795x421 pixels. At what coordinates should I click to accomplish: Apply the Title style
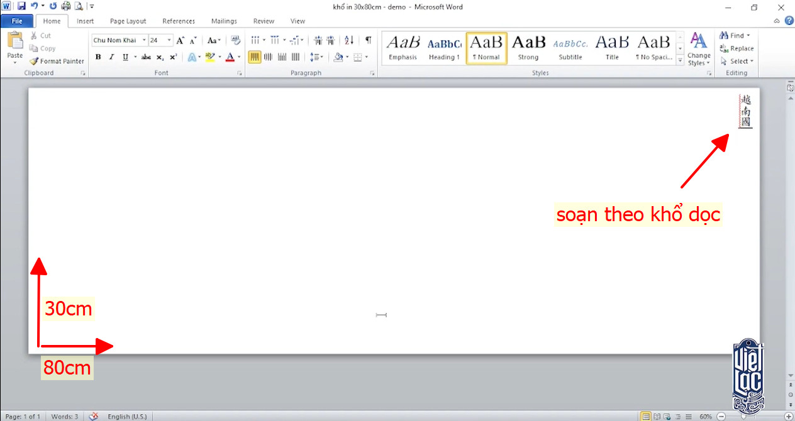click(612, 48)
